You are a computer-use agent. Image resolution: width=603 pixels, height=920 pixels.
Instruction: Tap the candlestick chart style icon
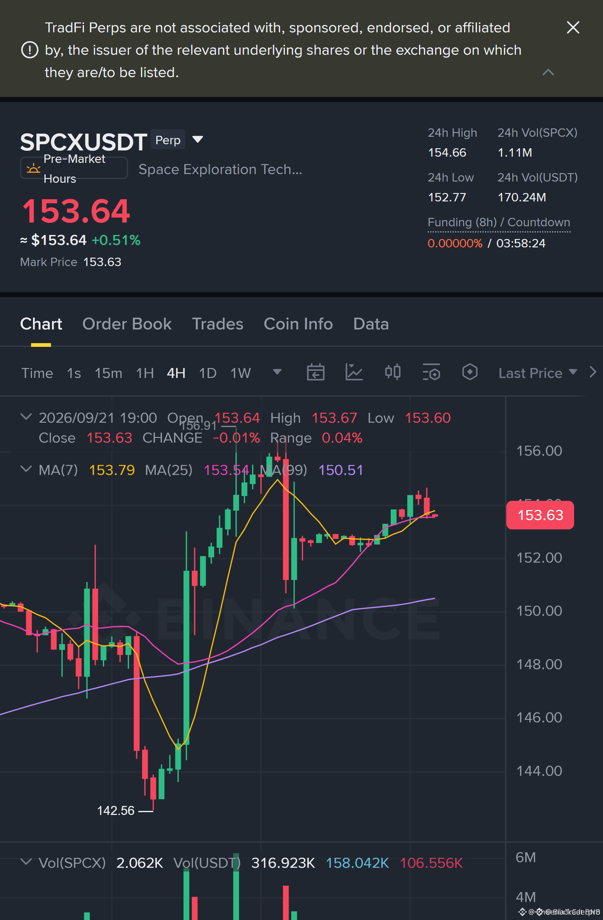[392, 372]
